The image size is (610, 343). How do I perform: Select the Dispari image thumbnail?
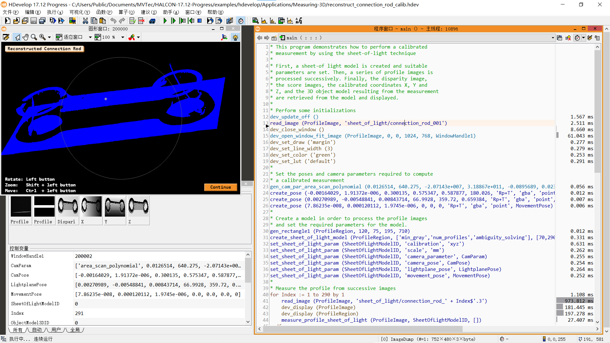coord(68,210)
